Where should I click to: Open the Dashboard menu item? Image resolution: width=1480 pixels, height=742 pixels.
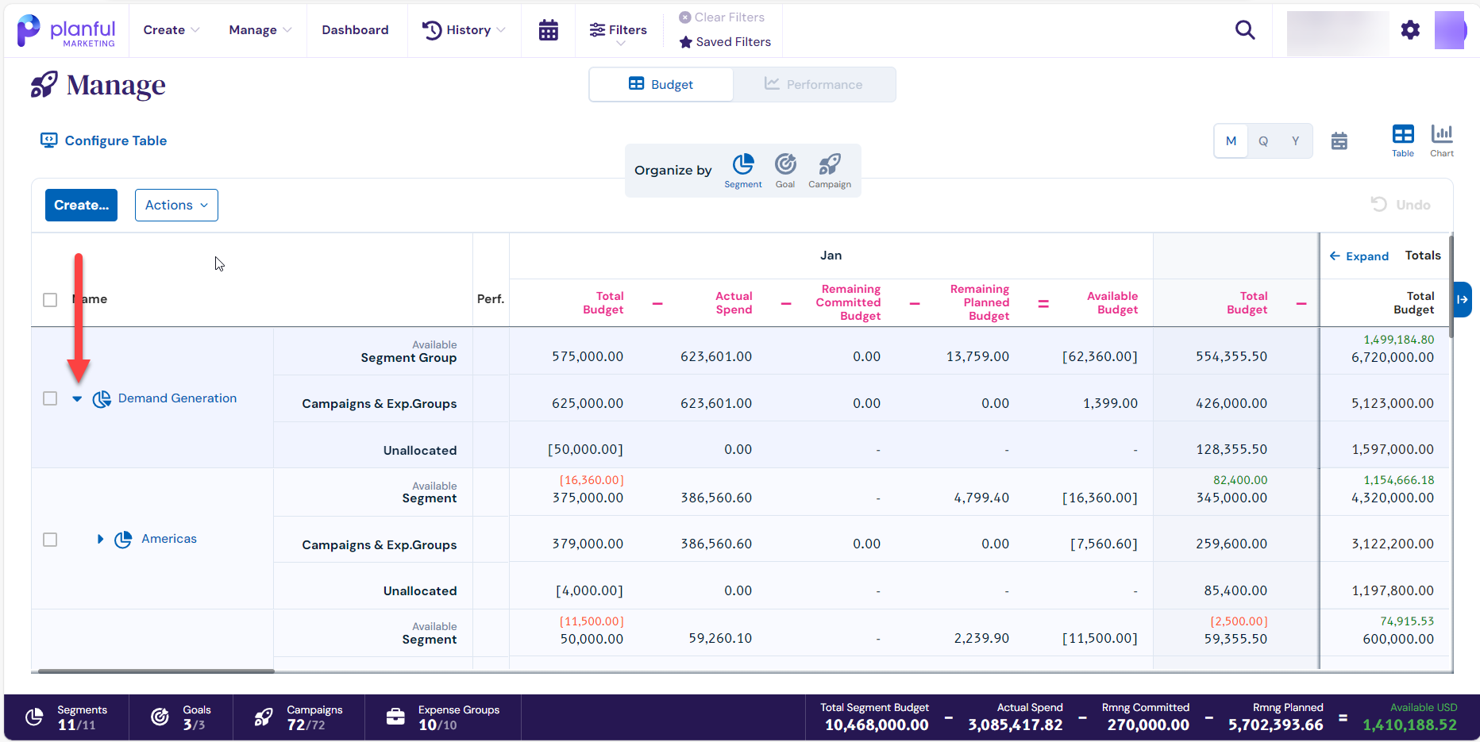click(x=355, y=30)
